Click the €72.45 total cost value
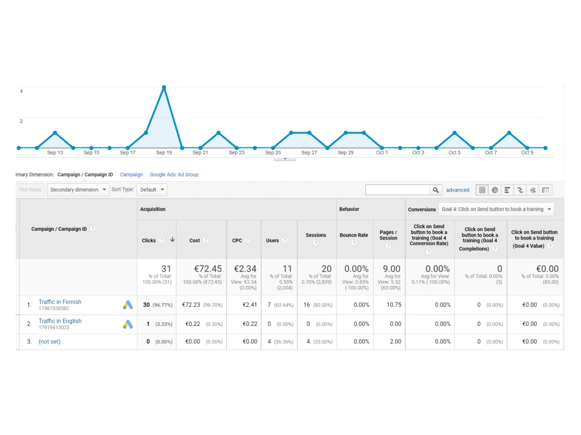This screenshot has width=581, height=435. click(208, 269)
